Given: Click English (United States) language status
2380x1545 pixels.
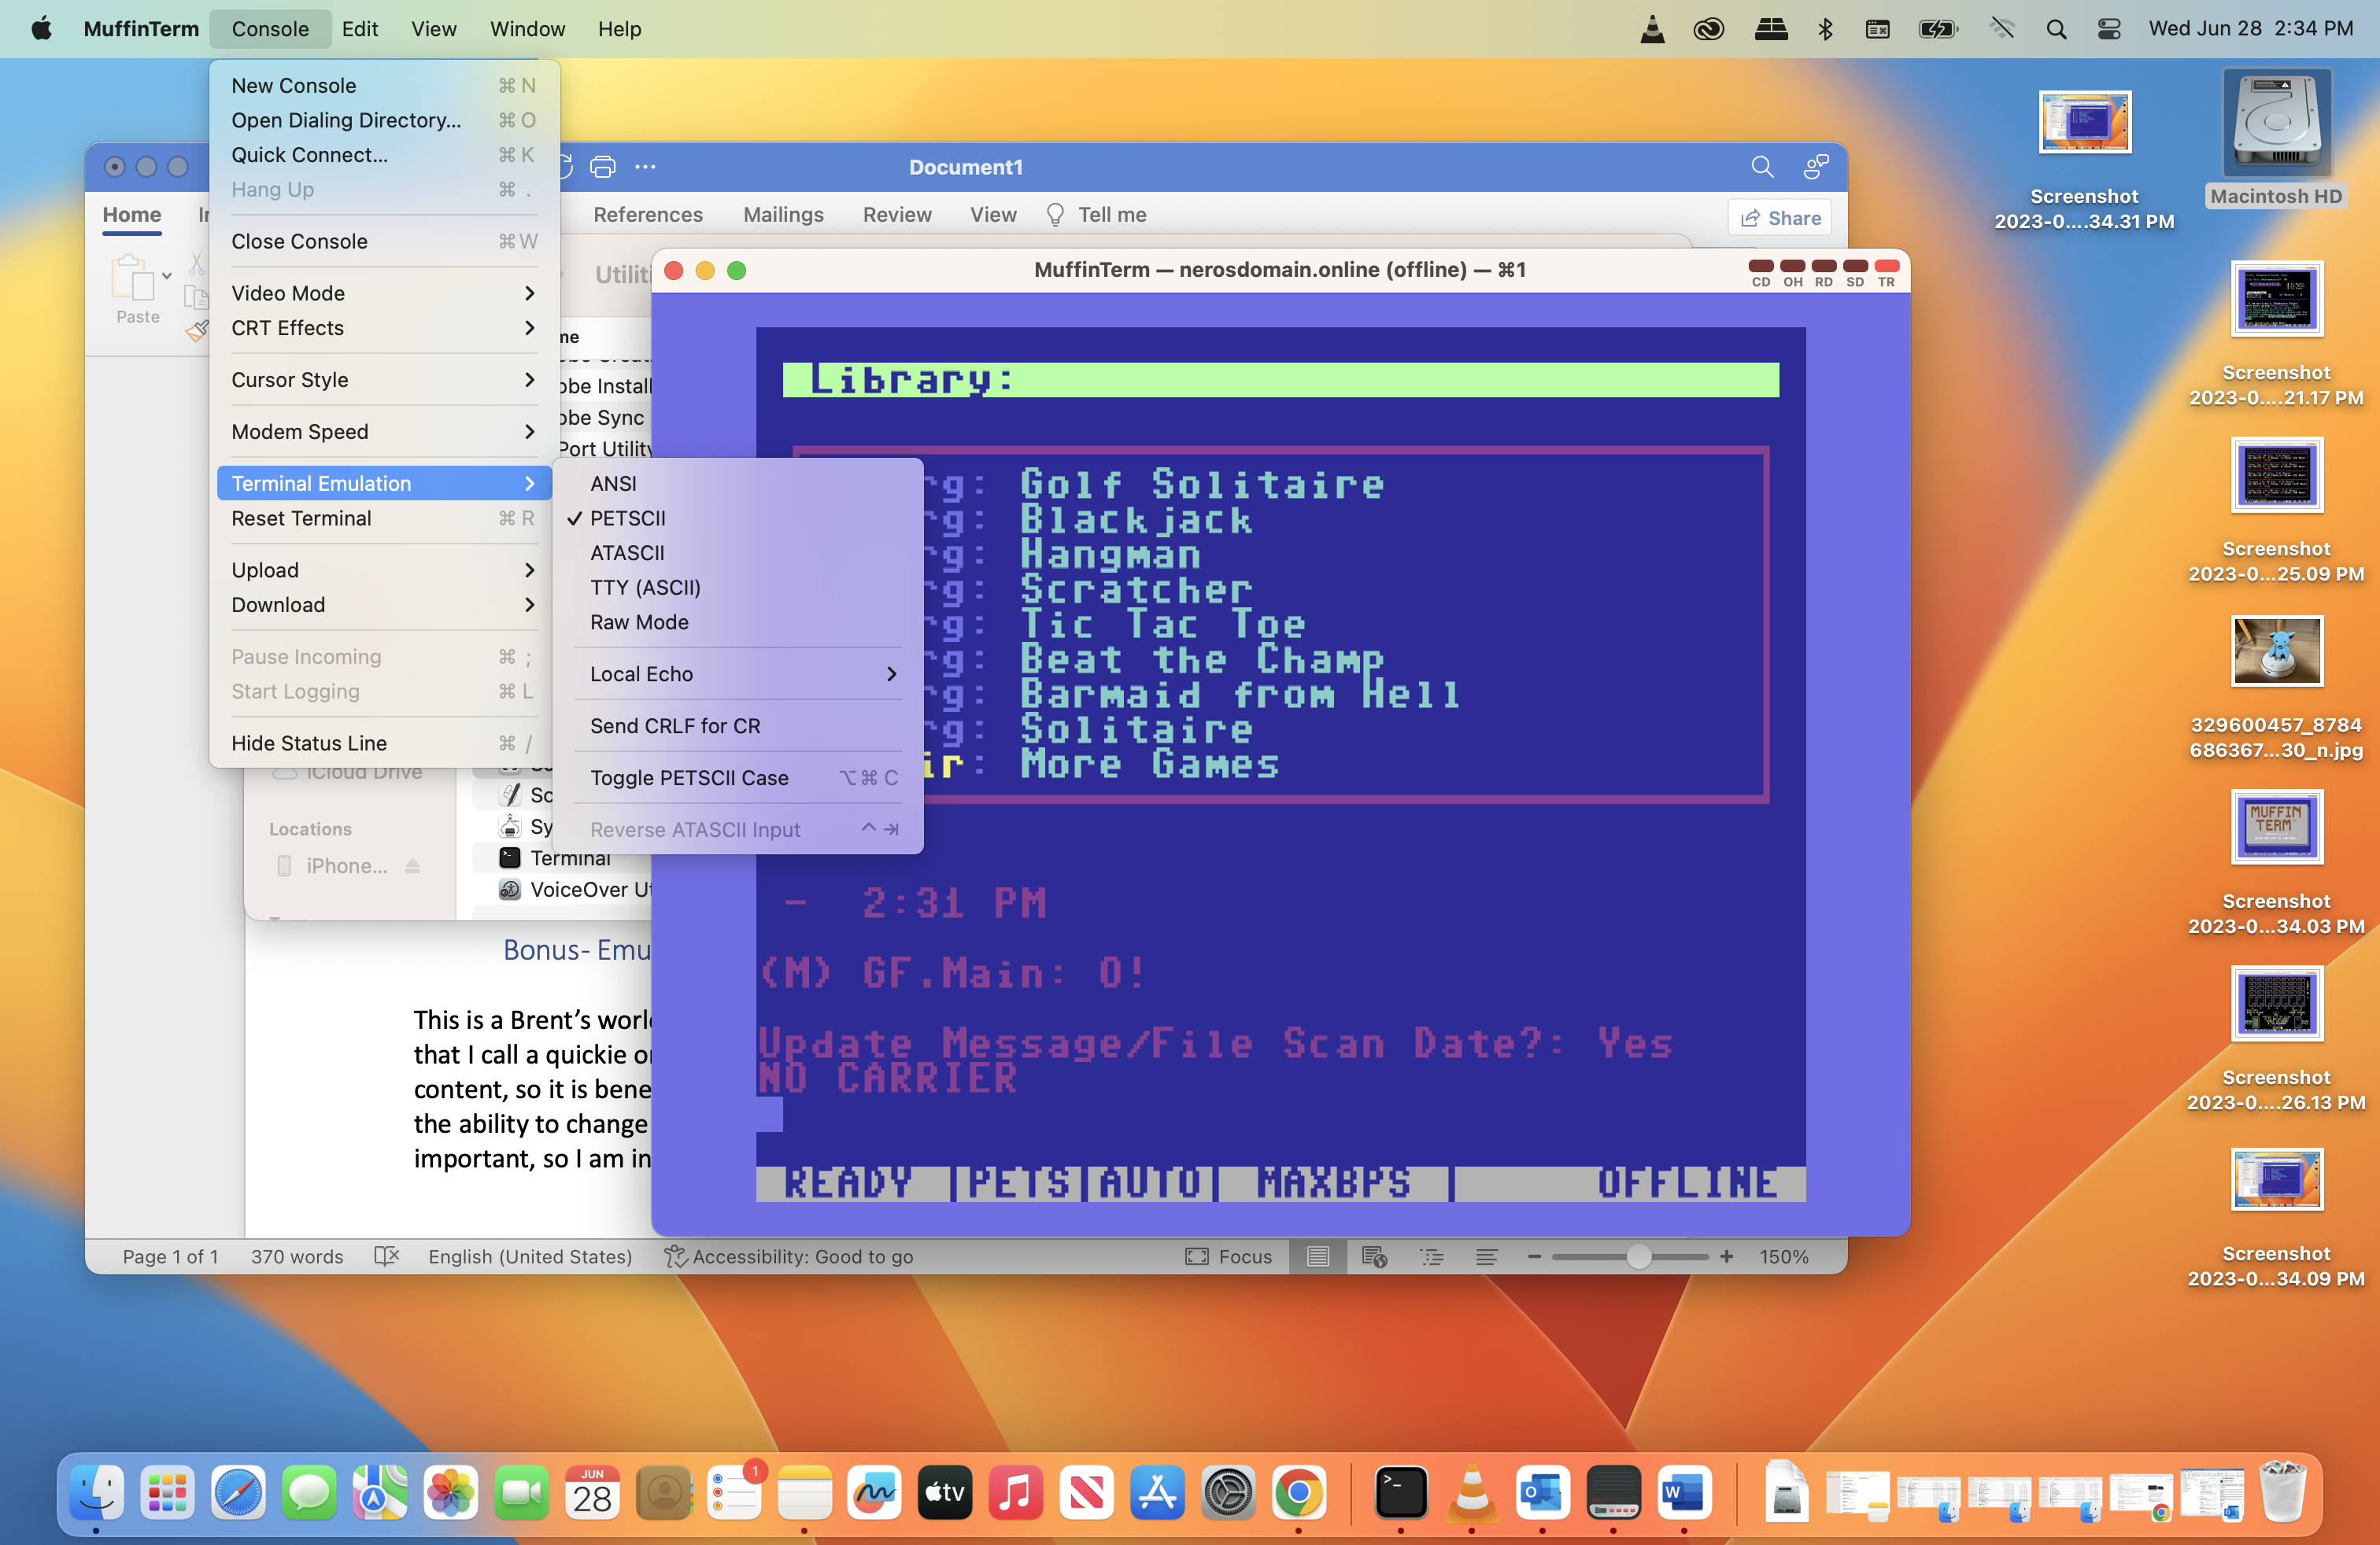Looking at the screenshot, I should click(530, 1256).
